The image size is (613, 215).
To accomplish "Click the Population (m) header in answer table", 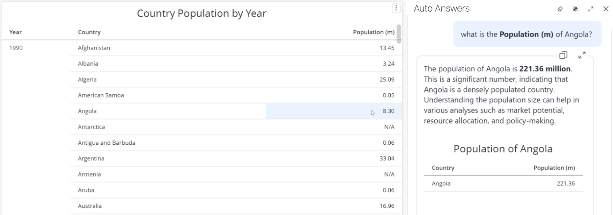I will click(x=554, y=168).
